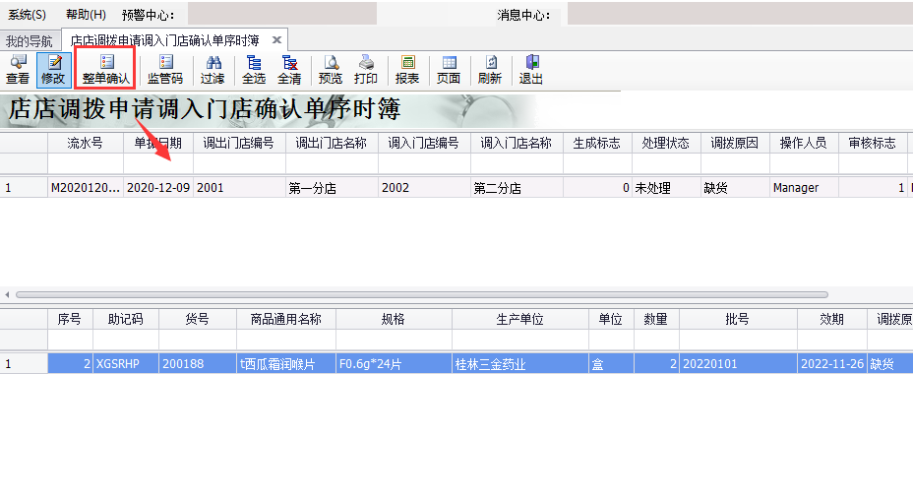This screenshot has height=497, width=913.
Task: Click the 商品通用名称 column header
Action: (286, 319)
